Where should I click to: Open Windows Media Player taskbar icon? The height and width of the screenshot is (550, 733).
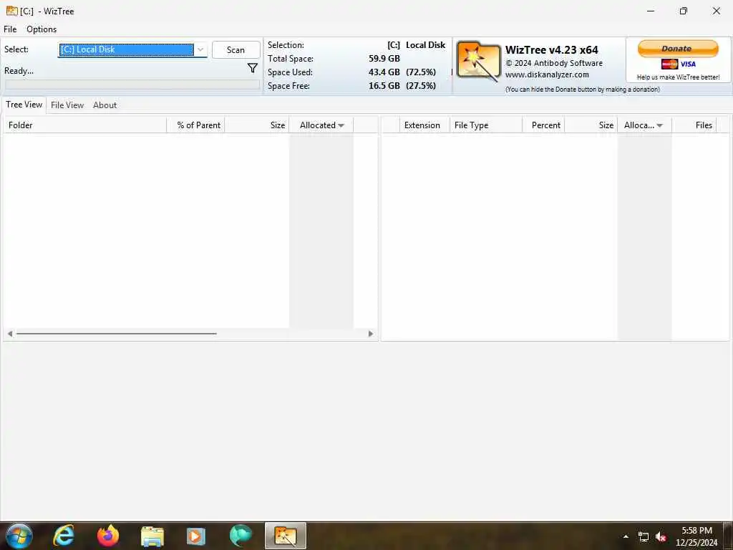(196, 536)
